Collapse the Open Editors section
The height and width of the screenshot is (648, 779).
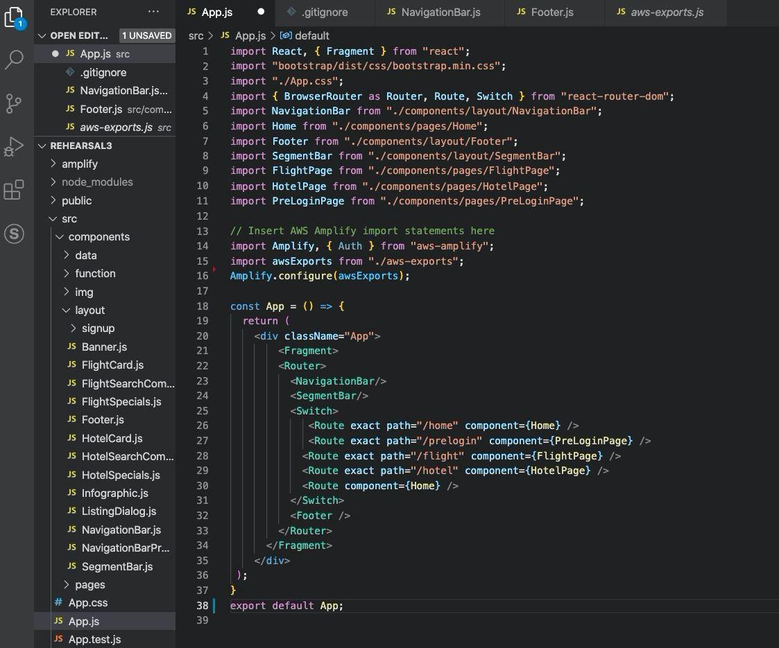coord(79,35)
